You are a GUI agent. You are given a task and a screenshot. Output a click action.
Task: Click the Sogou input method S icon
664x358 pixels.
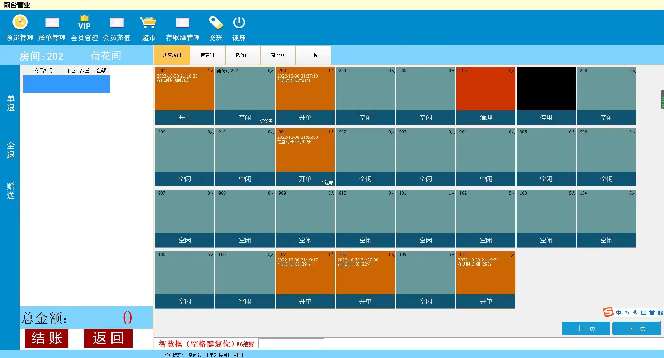click(x=608, y=312)
